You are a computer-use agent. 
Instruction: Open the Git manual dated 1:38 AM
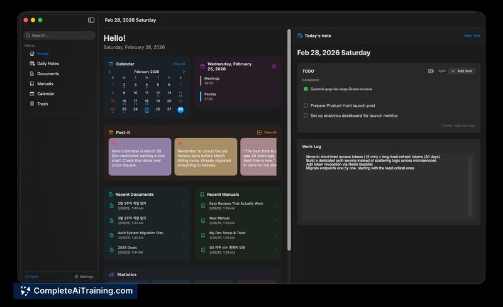(238, 250)
